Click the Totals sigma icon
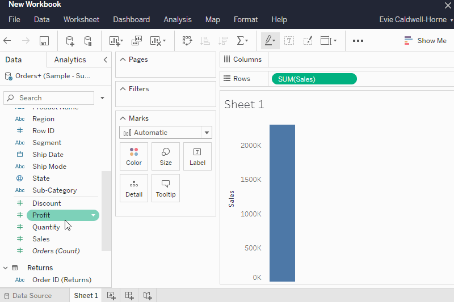The height and width of the screenshot is (302, 454). [x=242, y=41]
